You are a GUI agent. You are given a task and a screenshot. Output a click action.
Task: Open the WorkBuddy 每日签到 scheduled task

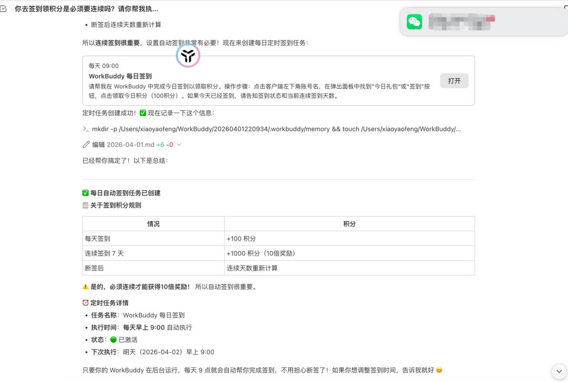(454, 81)
